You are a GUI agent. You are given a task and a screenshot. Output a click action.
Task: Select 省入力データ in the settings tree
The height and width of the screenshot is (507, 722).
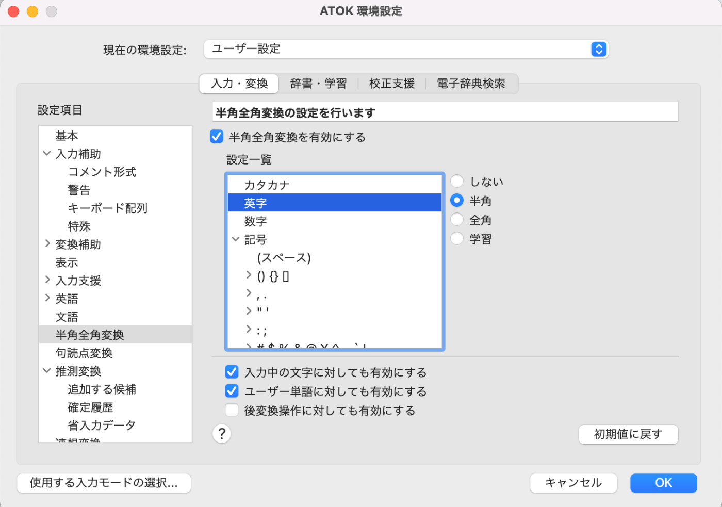[x=116, y=425]
